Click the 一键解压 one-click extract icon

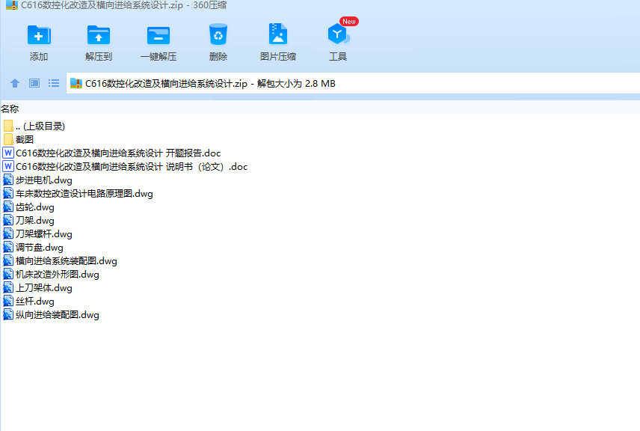(x=159, y=35)
